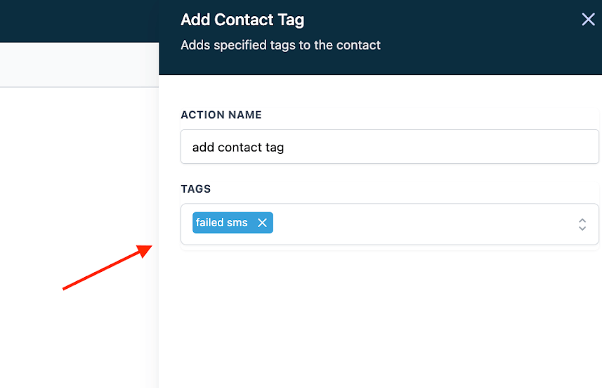Click the panel description subtitle text
Screen dimensions: 602x388
(x=280, y=45)
